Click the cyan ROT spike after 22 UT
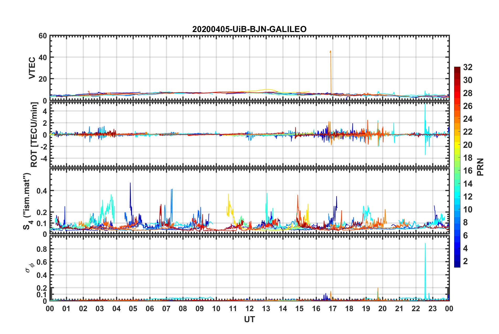The width and height of the screenshot is (499, 334). (425, 129)
